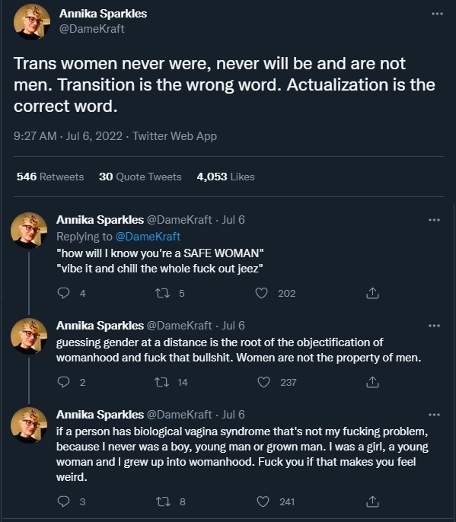Viewport: 456px width, 522px height.
Task: Like the reply that has 237 likes
Action: 263,382
